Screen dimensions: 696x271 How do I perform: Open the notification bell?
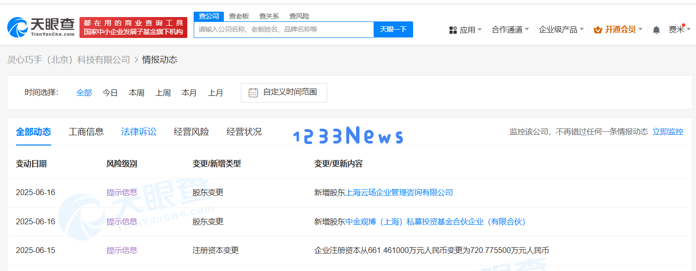click(x=656, y=30)
